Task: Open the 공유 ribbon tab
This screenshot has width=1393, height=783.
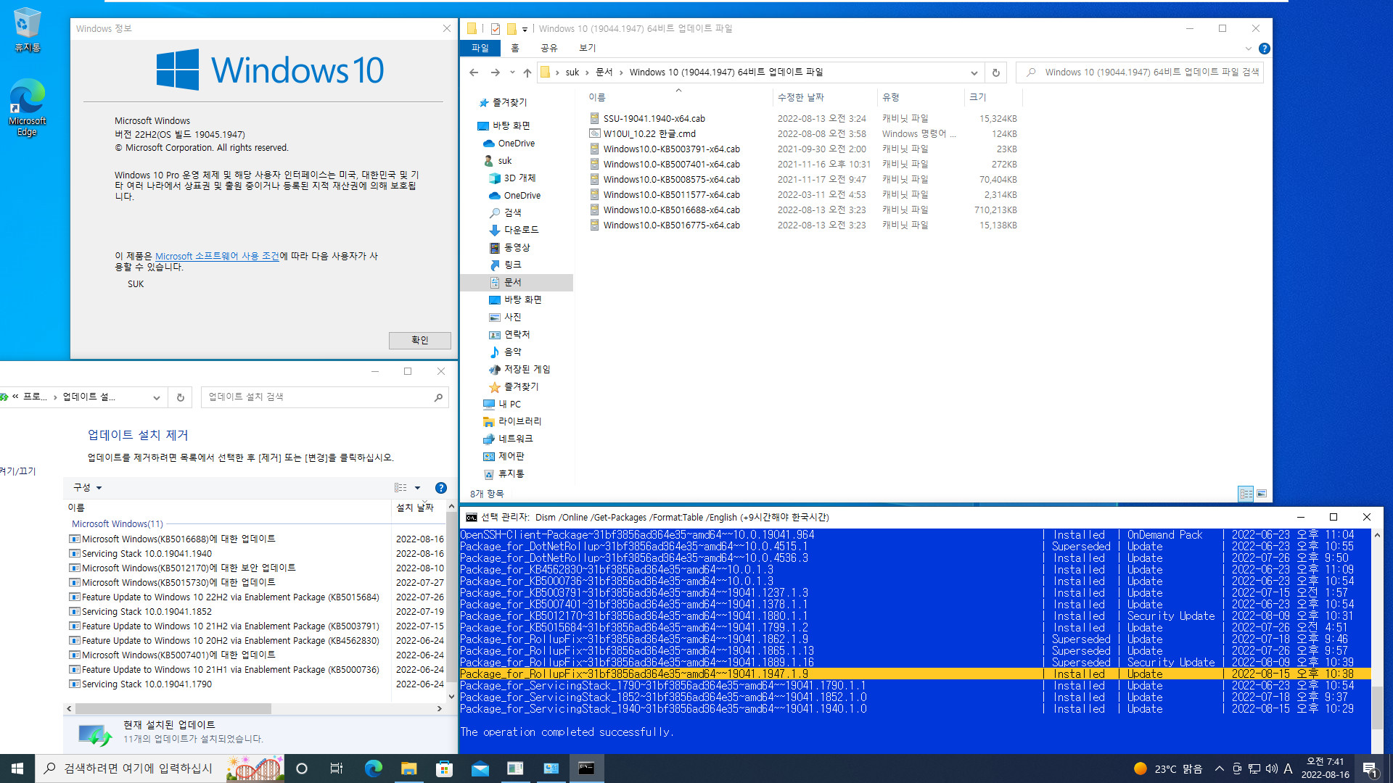Action: click(x=549, y=48)
